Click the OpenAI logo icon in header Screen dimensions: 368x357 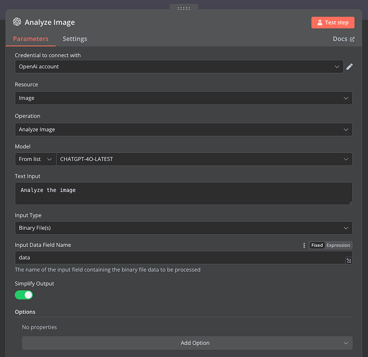17,22
